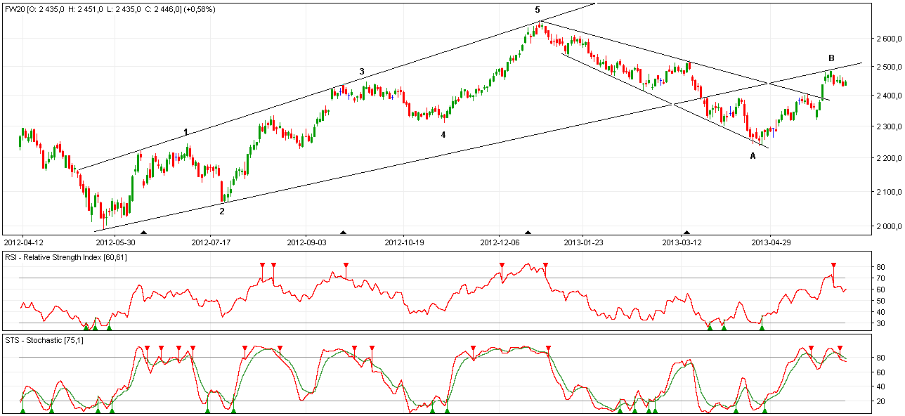Click the RSI Relative Strength Index title
This screenshot has width=905, height=416.
pos(66,257)
